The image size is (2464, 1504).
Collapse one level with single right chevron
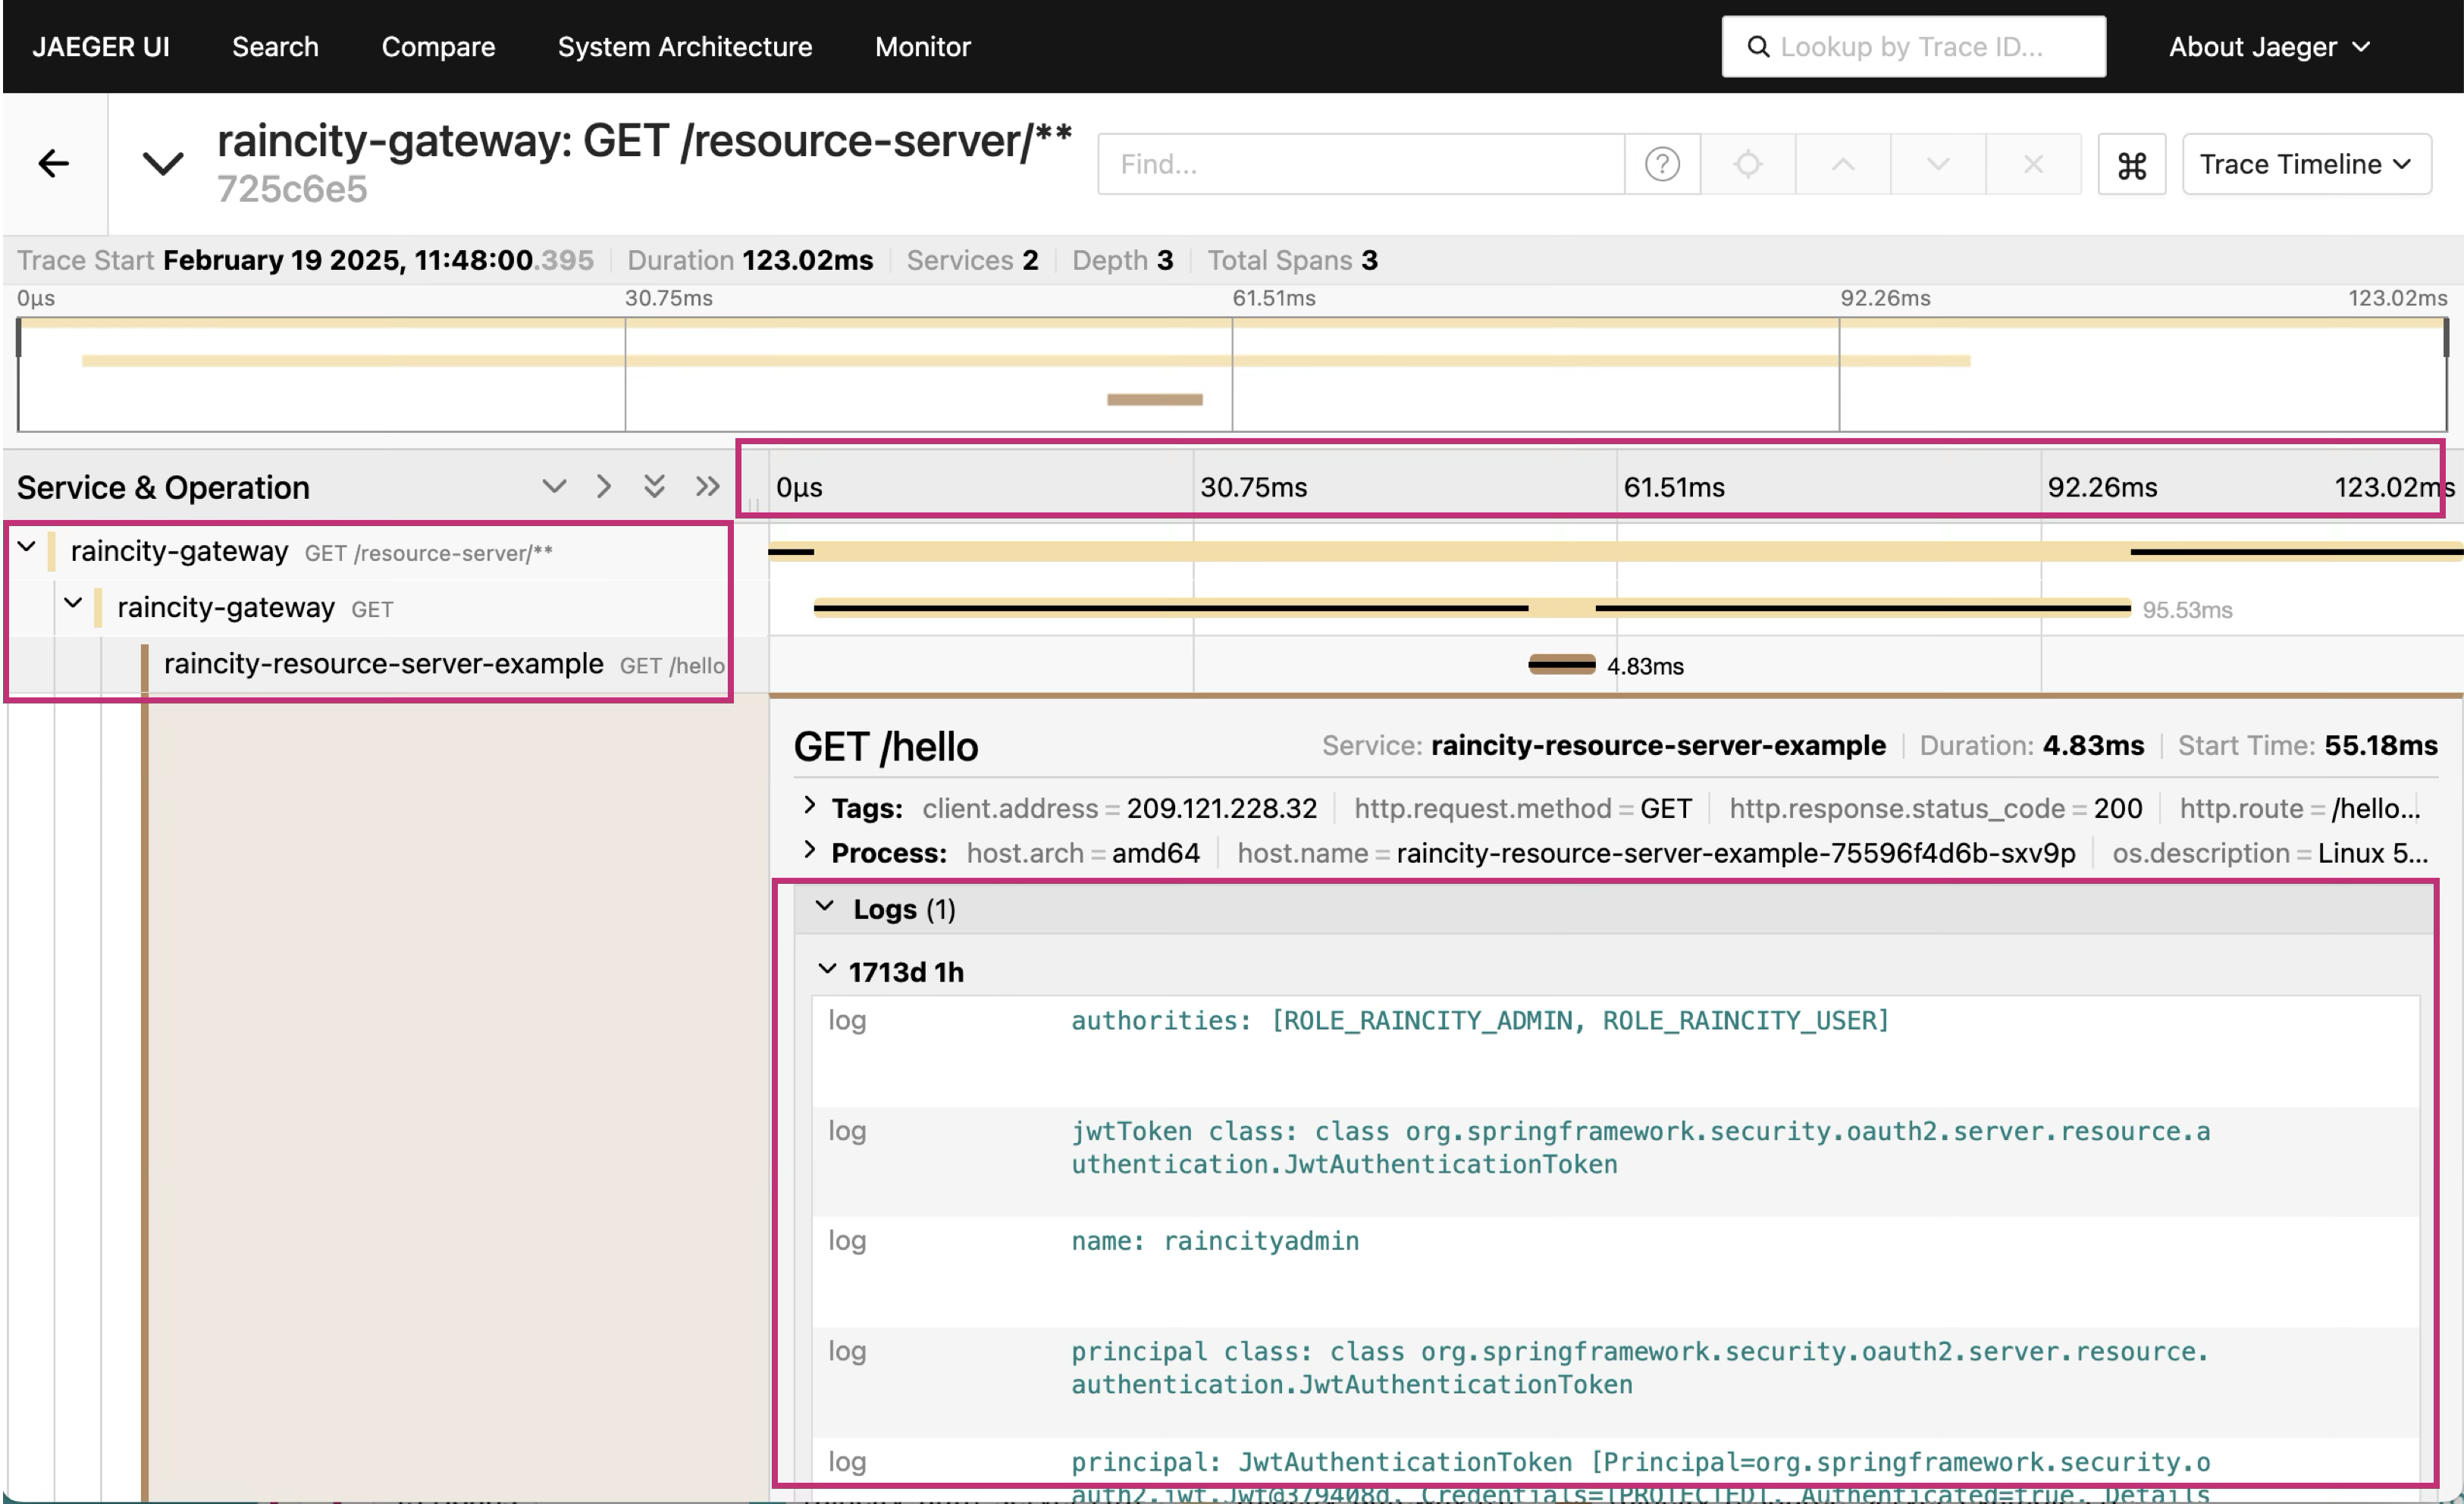pyautogui.click(x=603, y=487)
